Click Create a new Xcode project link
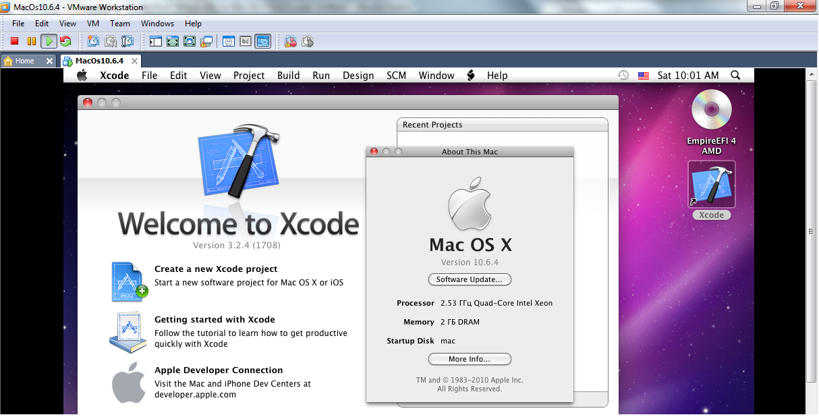Screen dimensions: 819x417 [216, 269]
